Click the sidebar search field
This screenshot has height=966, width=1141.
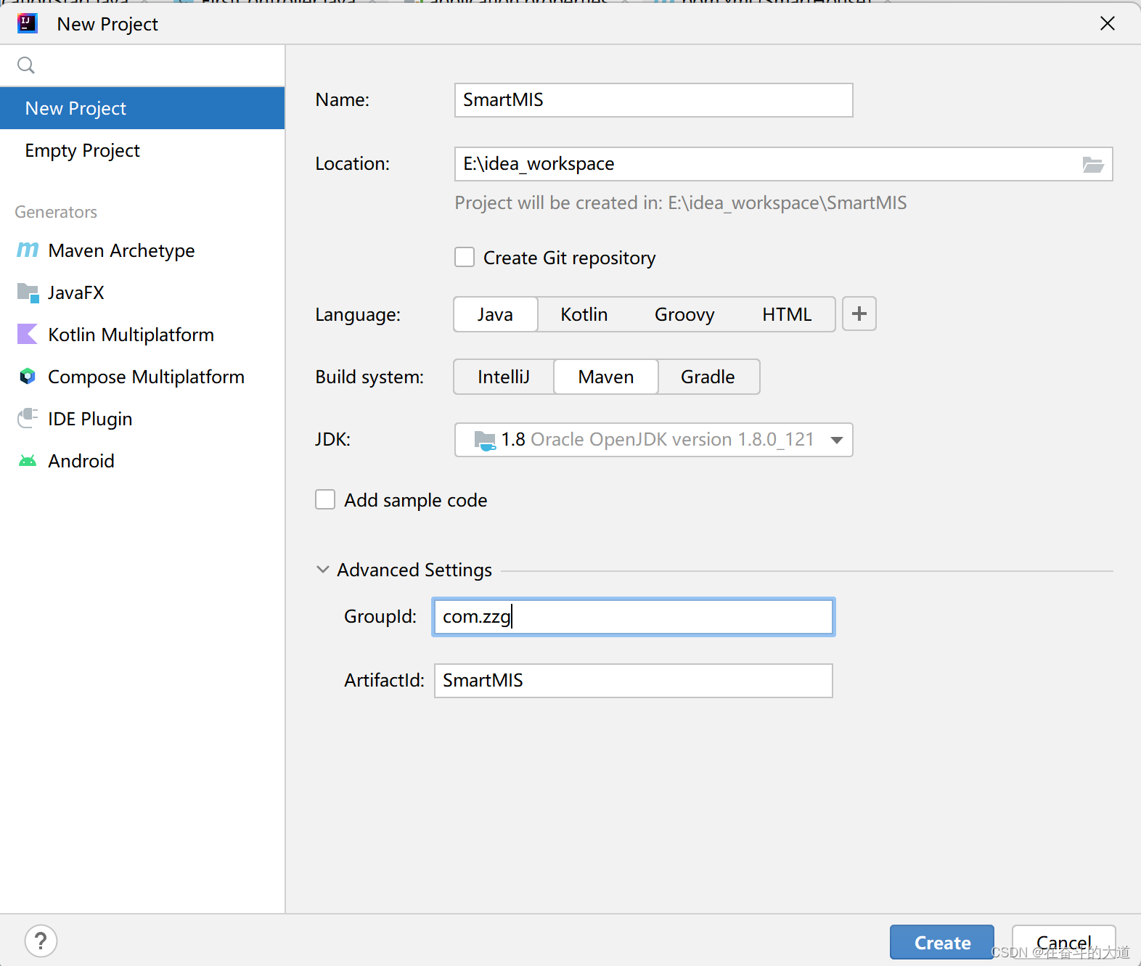[142, 65]
